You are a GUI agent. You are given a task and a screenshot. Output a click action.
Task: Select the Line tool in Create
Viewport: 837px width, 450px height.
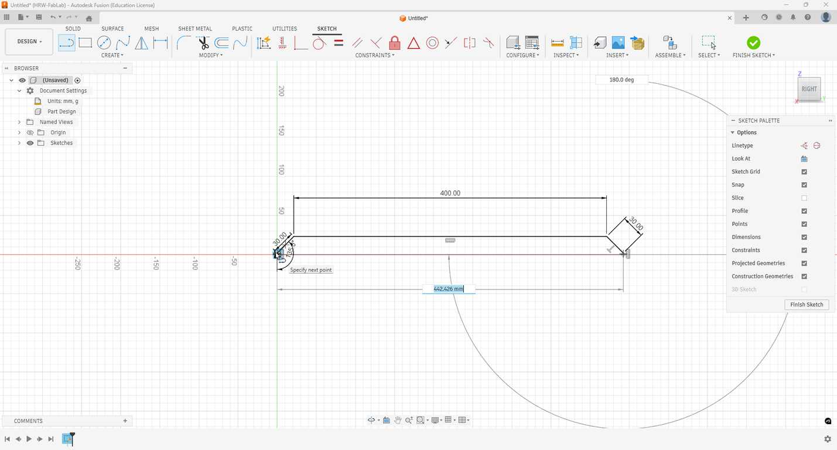click(x=67, y=43)
